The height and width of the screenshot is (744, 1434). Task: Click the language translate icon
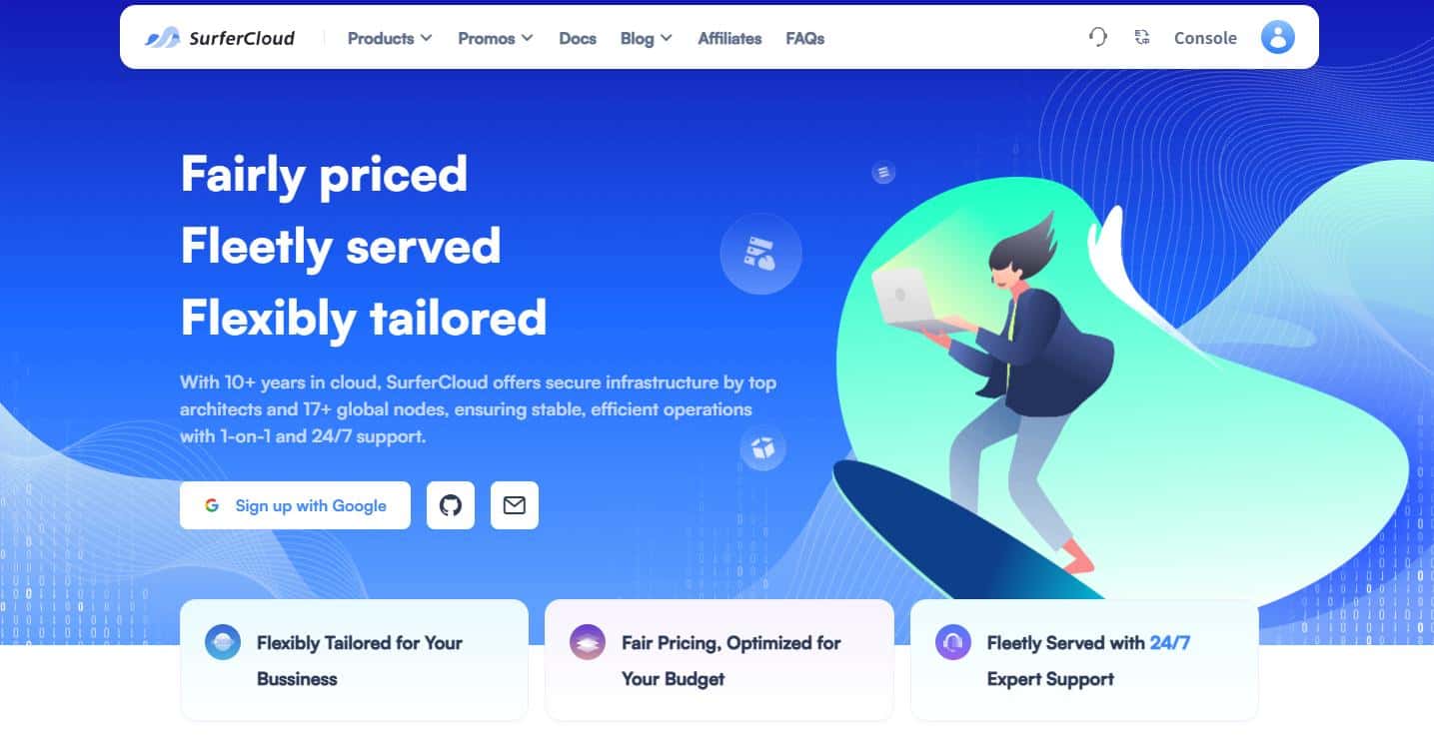1142,38
